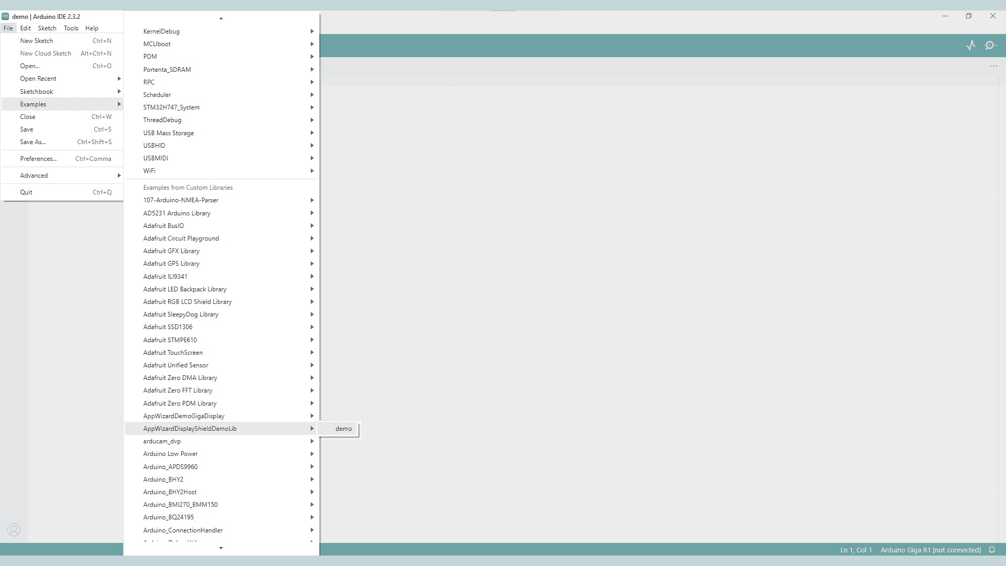Select New Sketch

tap(37, 40)
